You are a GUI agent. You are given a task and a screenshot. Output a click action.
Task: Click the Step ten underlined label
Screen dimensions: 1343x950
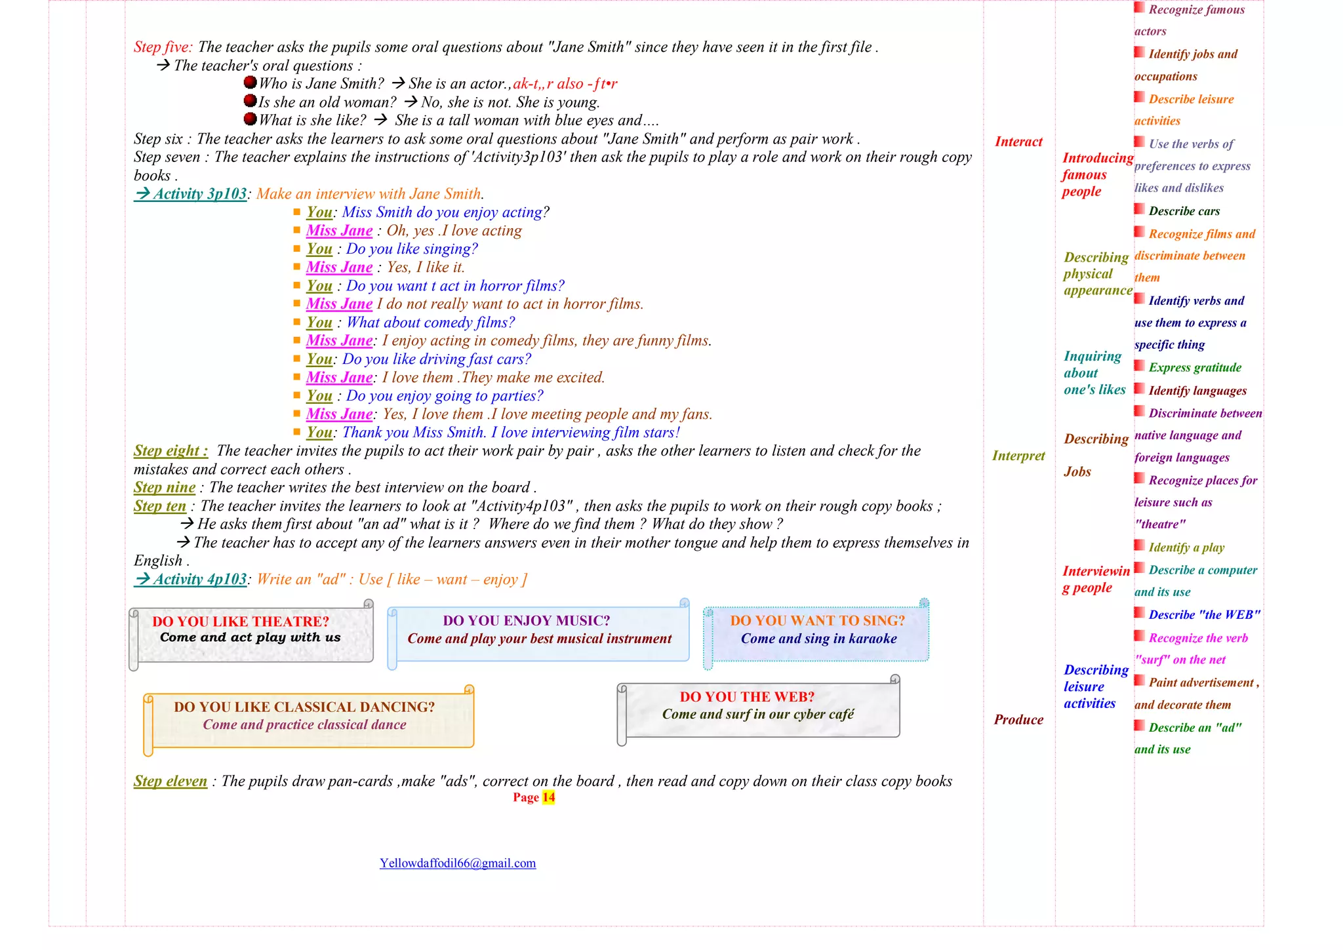pos(160,506)
